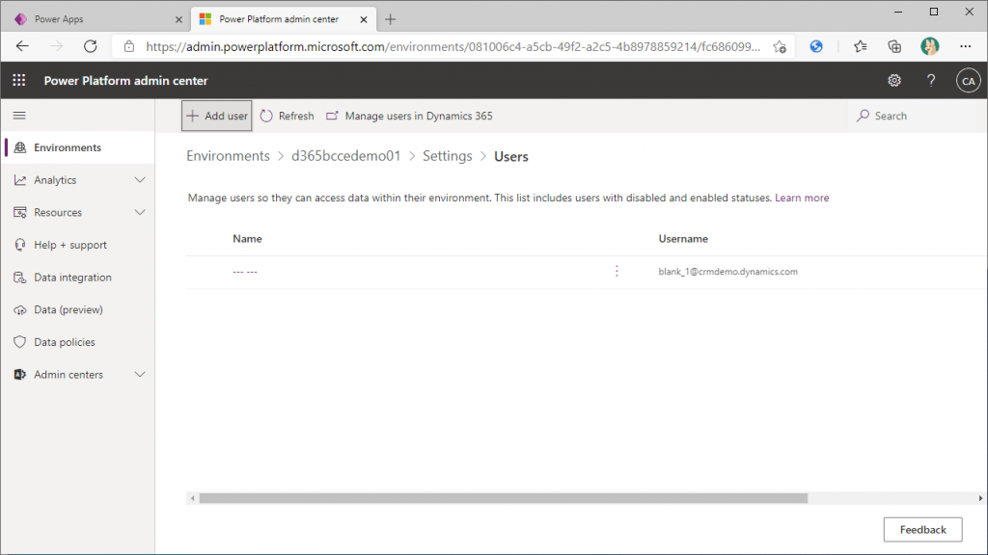Click into the Search users field
This screenshot has width=988, height=555.
[x=917, y=116]
